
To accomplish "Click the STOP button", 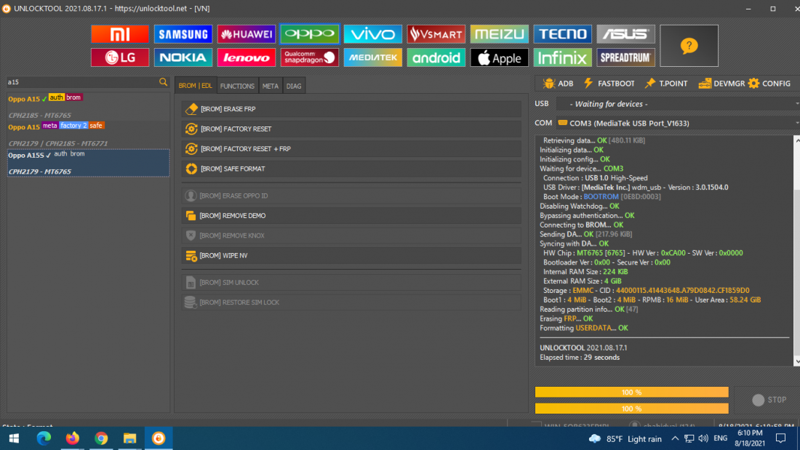I will coord(769,400).
